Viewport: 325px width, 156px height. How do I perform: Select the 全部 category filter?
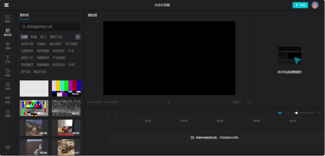click(24, 37)
